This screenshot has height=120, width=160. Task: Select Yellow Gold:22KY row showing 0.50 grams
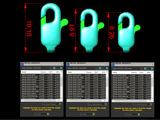(86, 75)
